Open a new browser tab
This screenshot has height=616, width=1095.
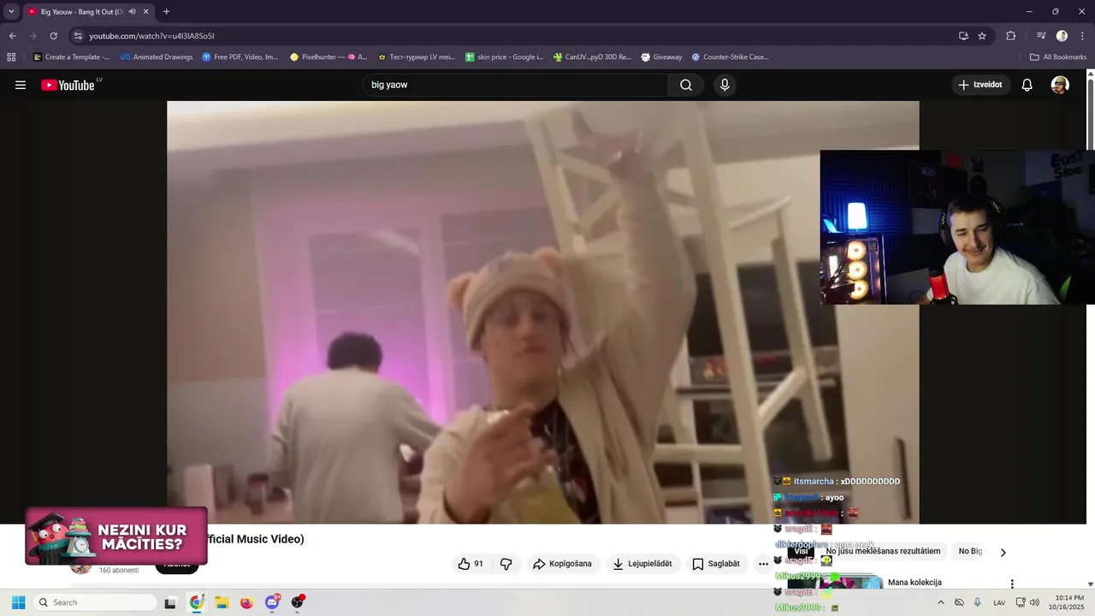tap(166, 12)
